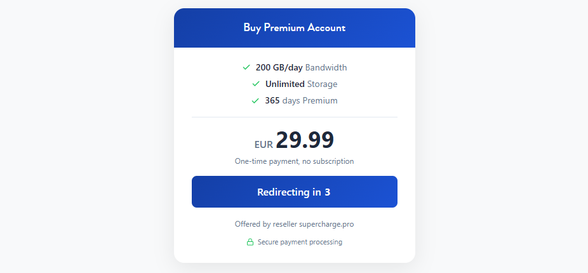Click the checkmark beside 200 GB/day Bandwidth
The width and height of the screenshot is (588, 273).
246,67
